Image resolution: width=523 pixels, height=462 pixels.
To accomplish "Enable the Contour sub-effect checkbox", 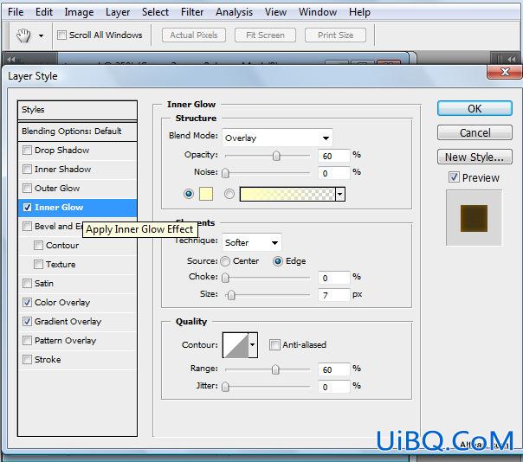I will 38,246.
